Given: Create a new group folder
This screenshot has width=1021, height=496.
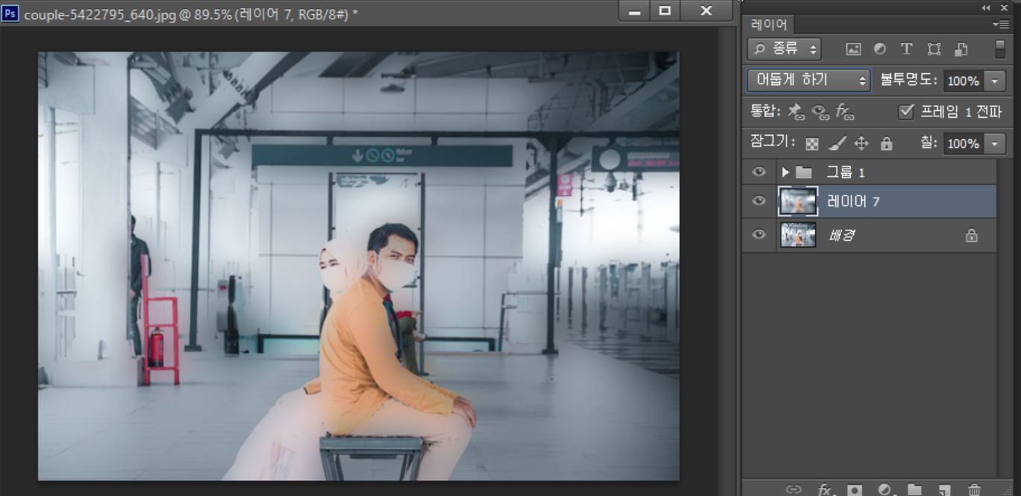Looking at the screenshot, I should tap(914, 489).
